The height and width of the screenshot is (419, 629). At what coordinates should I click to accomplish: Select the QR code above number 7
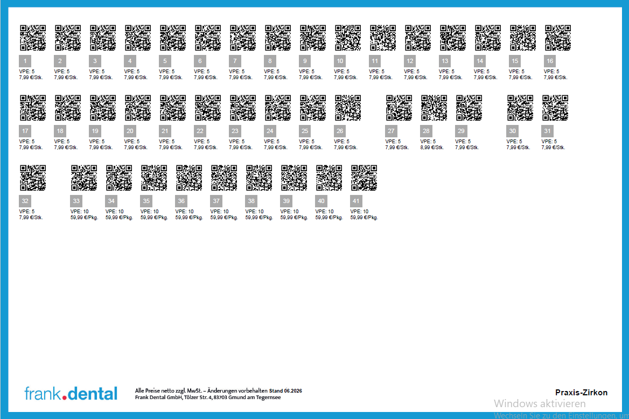tap(243, 38)
